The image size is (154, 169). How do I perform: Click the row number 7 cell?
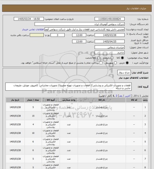pos(145,159)
